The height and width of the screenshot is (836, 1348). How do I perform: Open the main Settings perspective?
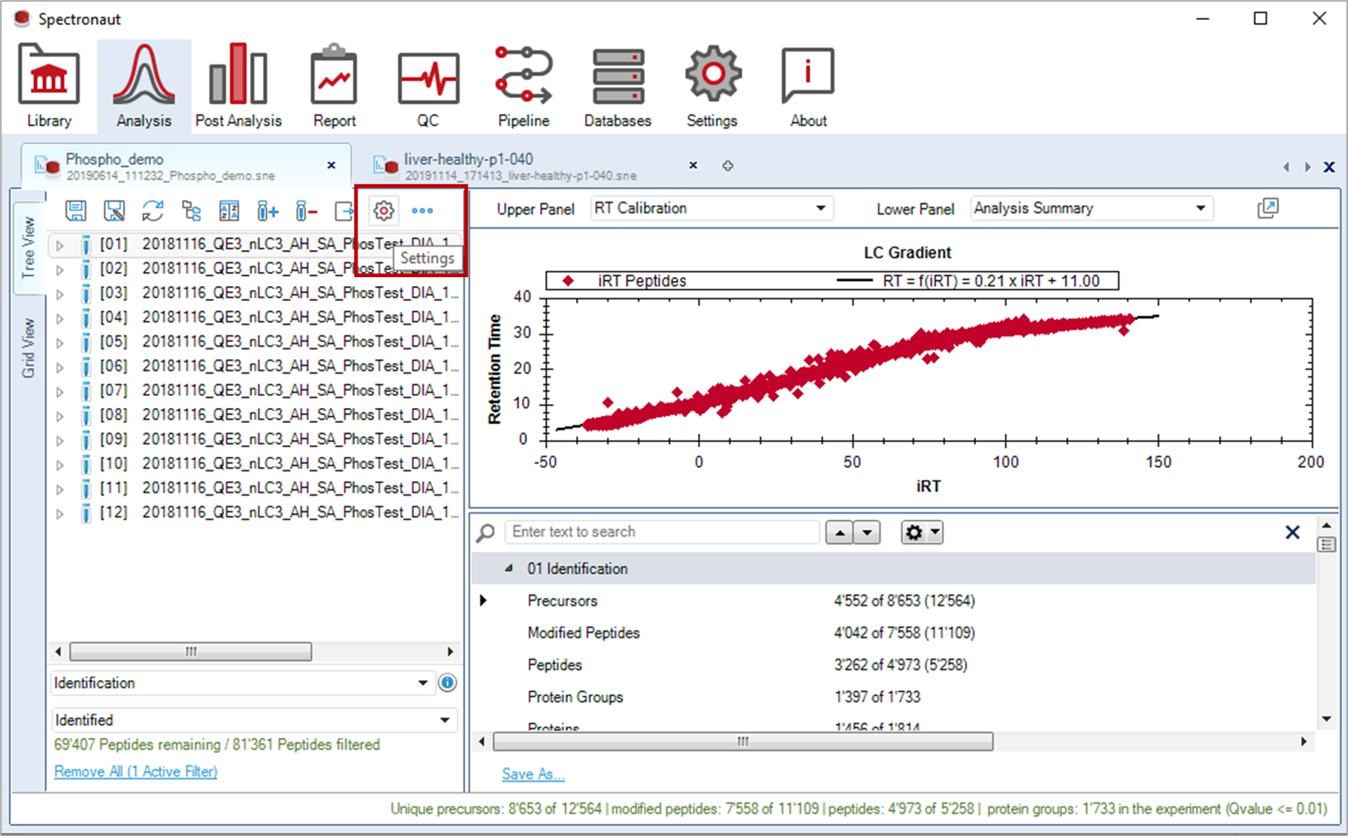(x=712, y=85)
